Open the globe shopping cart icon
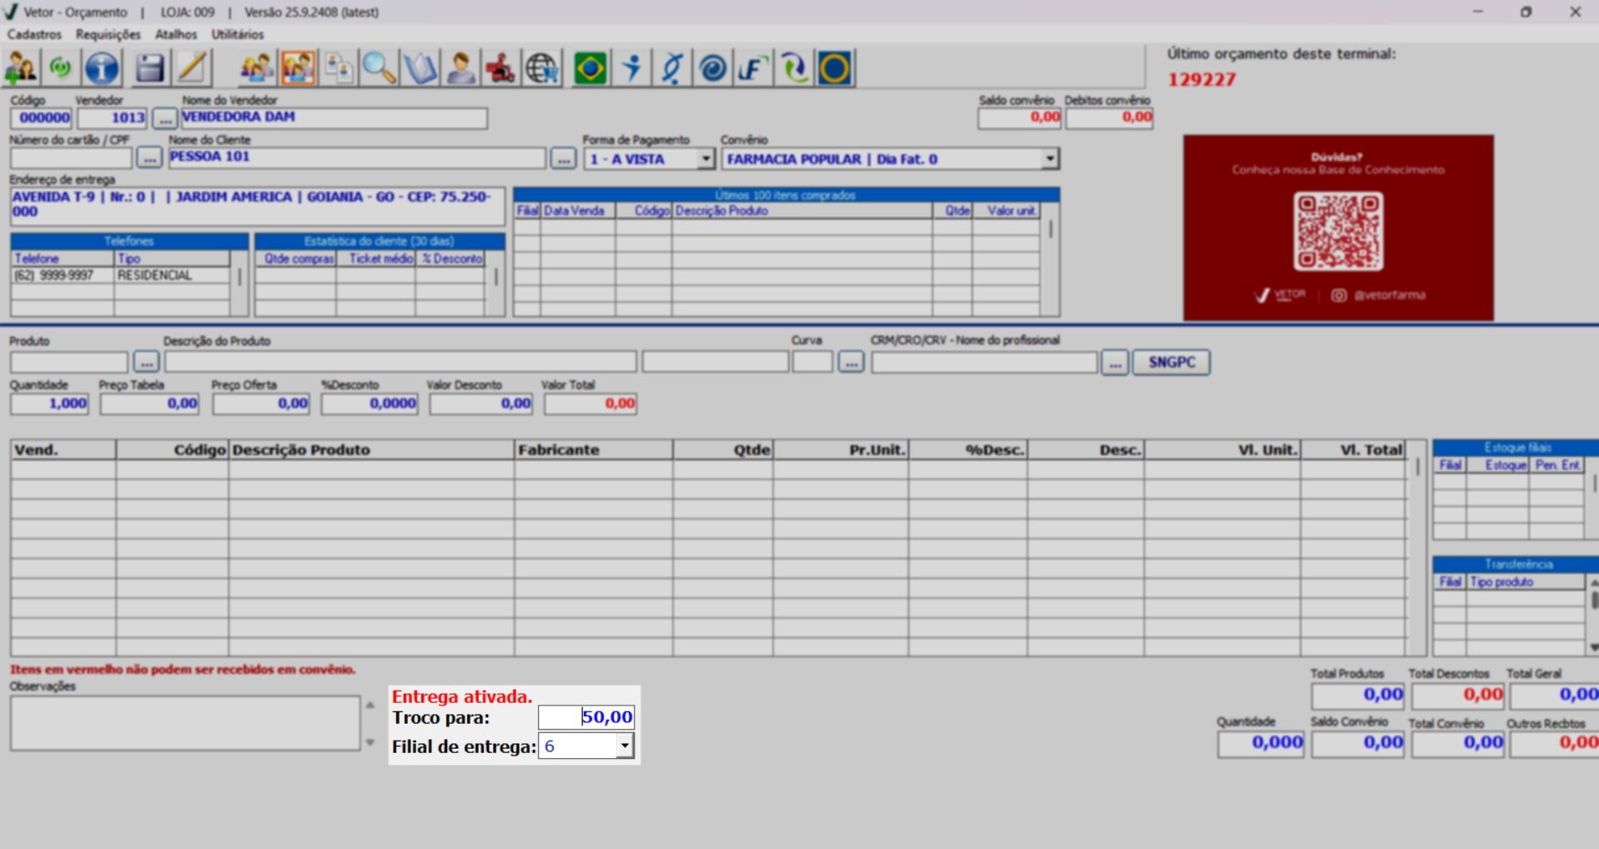1599x849 pixels. tap(542, 68)
